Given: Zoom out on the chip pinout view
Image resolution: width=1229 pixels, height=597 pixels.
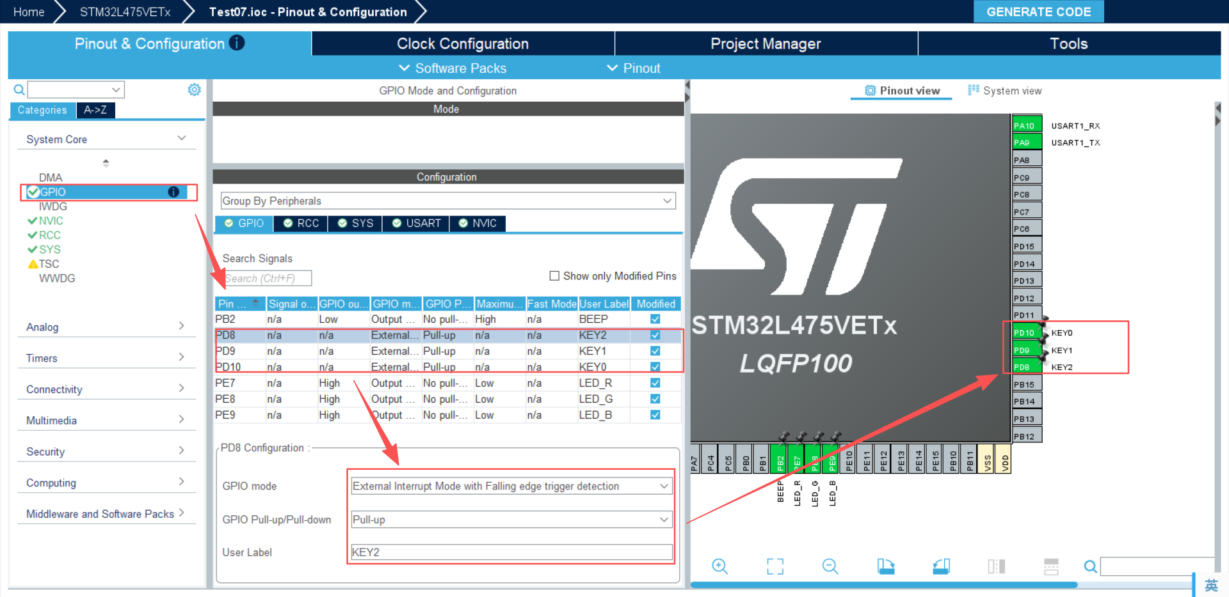Looking at the screenshot, I should click(830, 566).
